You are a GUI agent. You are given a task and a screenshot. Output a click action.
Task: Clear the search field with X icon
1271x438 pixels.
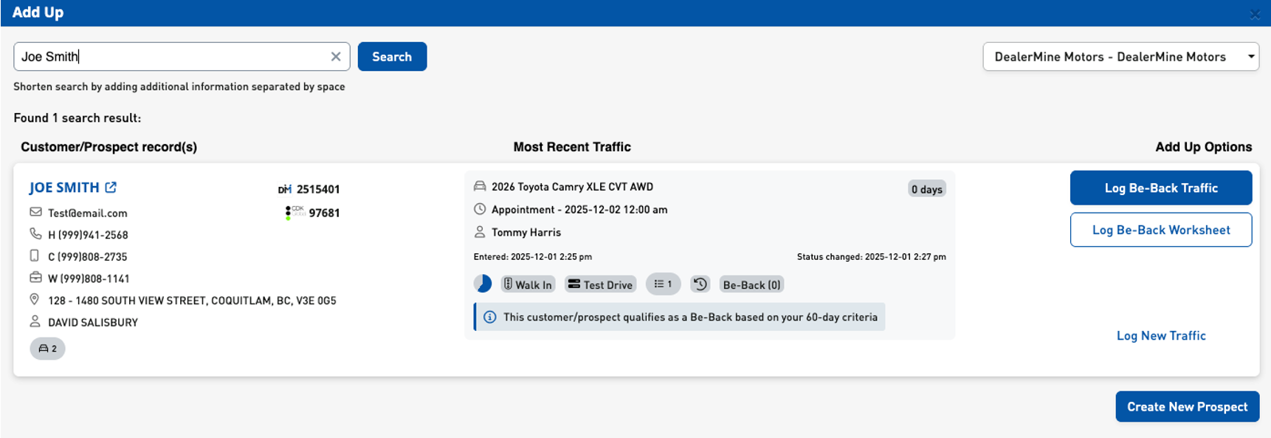[x=336, y=57]
